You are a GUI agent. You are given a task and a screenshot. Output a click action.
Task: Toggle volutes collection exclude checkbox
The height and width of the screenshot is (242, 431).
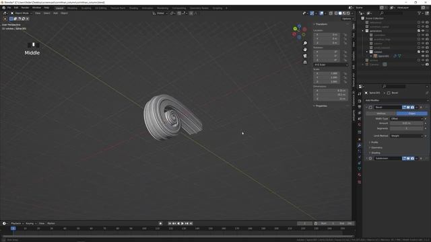[419, 52]
